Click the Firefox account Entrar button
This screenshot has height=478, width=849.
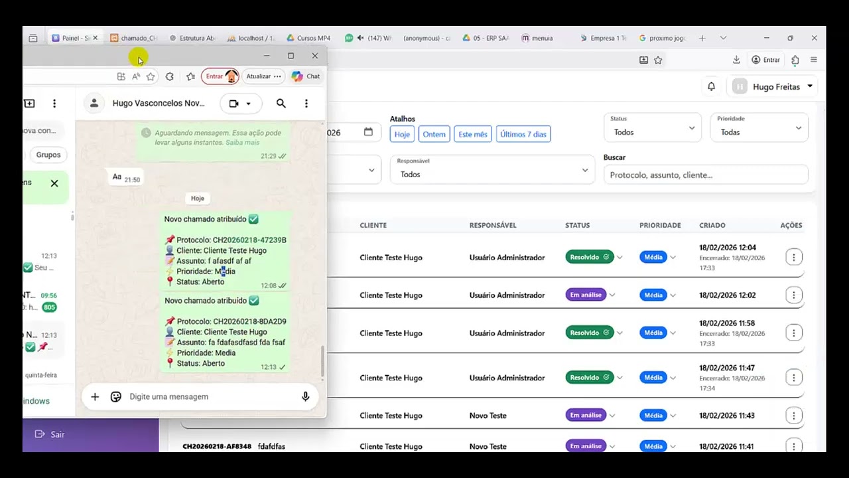click(765, 60)
